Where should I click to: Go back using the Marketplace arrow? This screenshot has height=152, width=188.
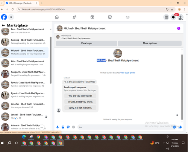coord(3,25)
